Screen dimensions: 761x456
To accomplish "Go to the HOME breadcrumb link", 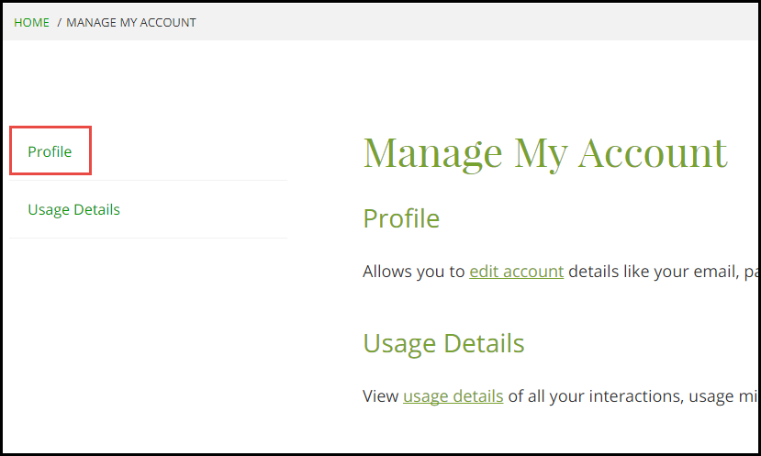I will (31, 22).
